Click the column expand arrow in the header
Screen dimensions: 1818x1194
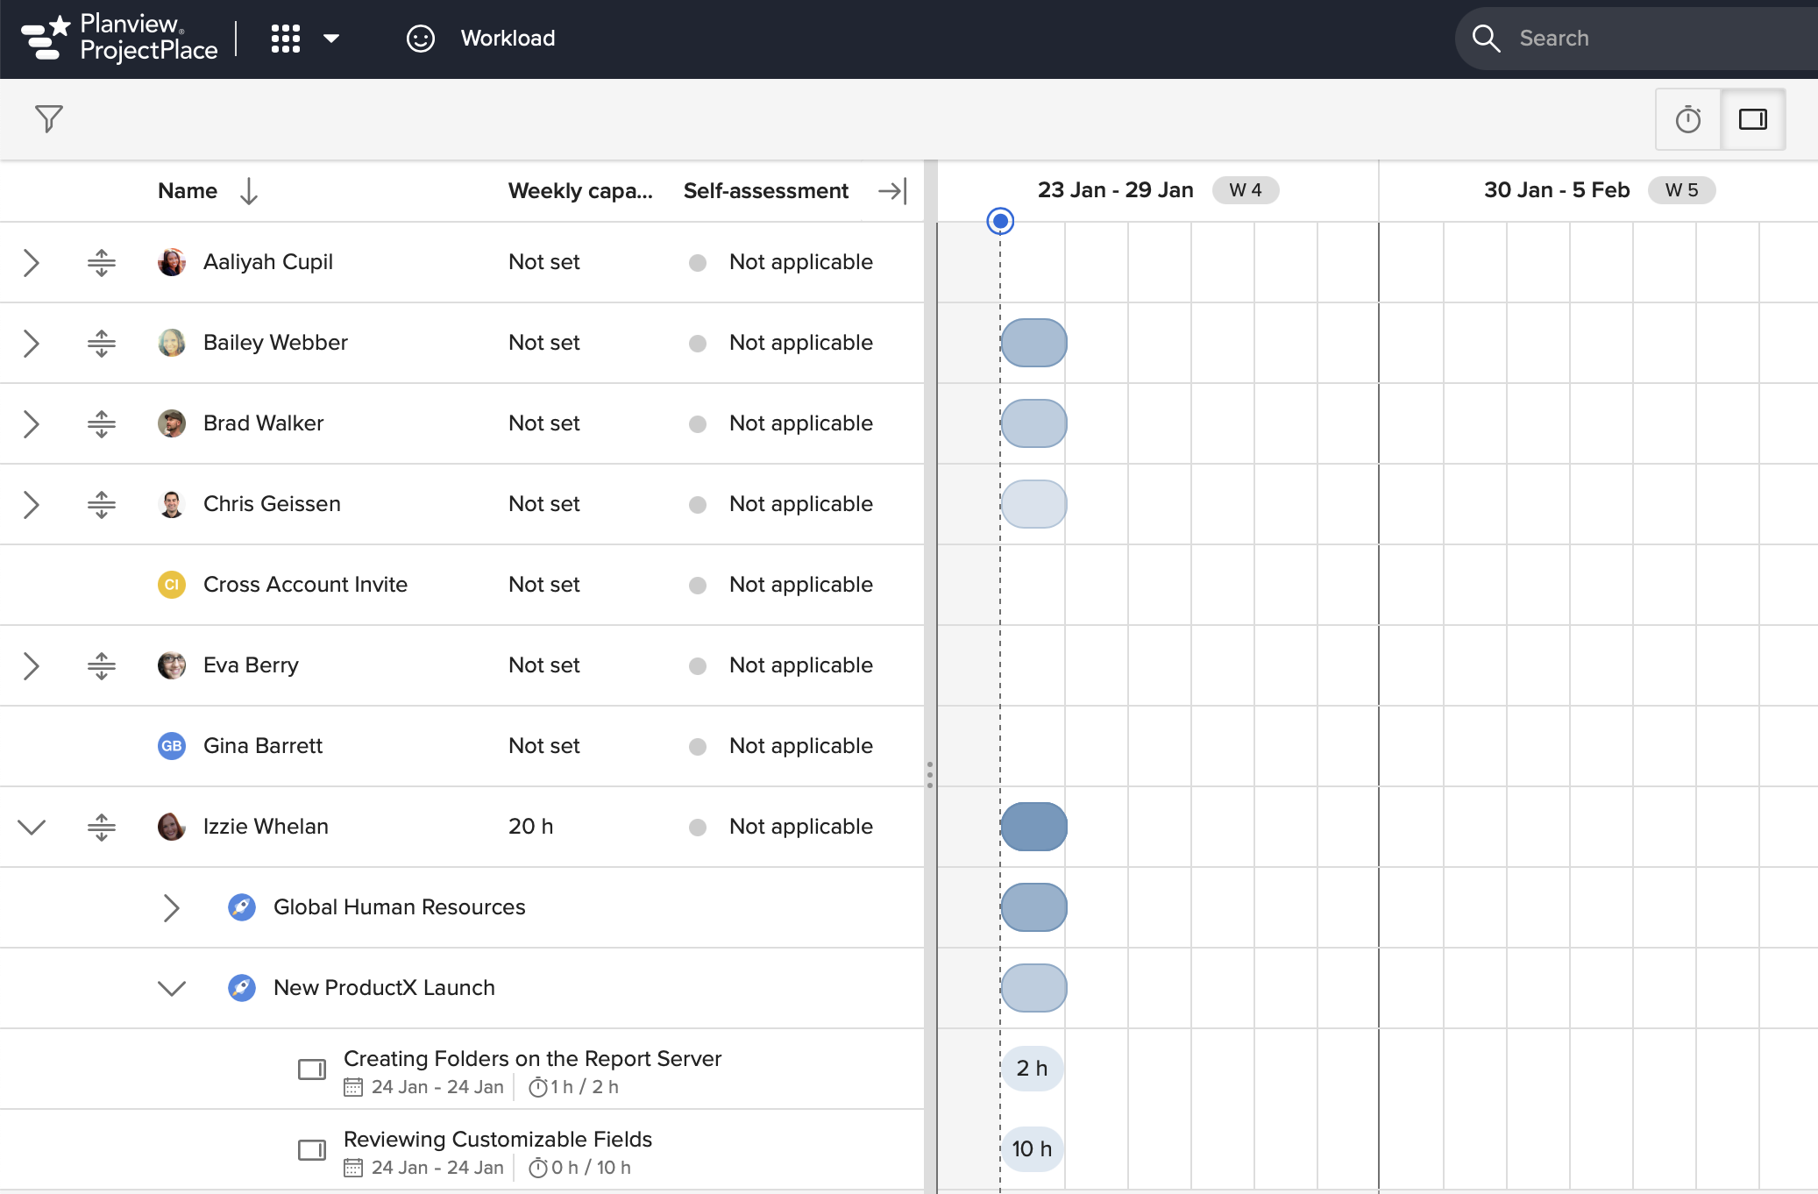tap(892, 190)
